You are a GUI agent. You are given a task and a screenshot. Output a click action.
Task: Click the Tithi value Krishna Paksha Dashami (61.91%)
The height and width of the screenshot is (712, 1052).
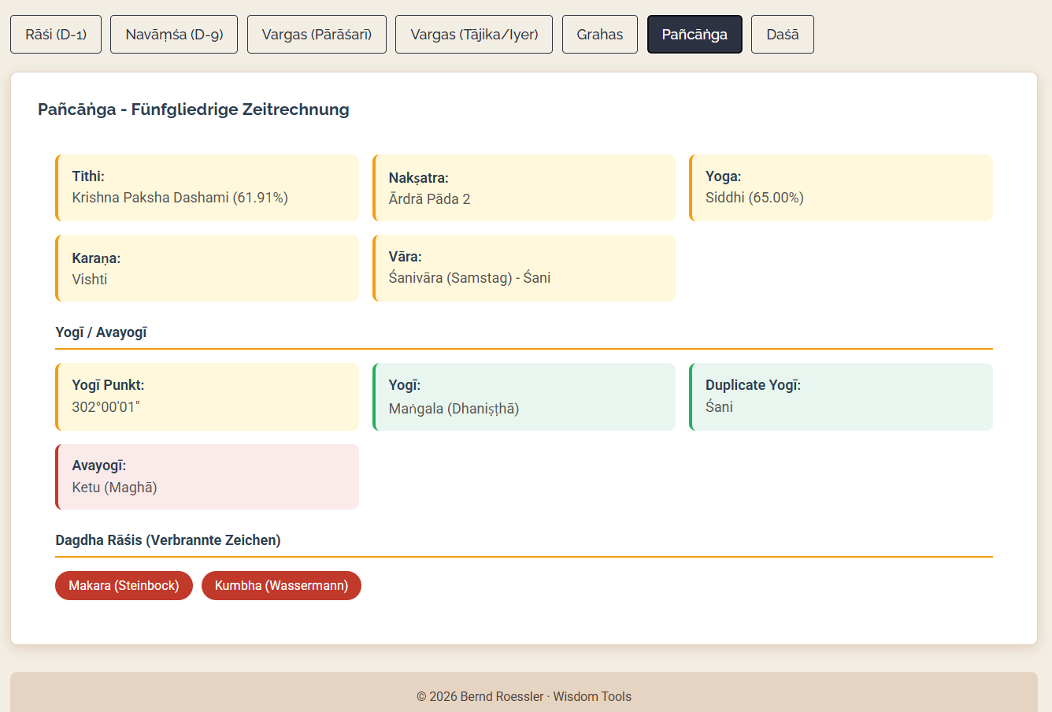tap(180, 198)
